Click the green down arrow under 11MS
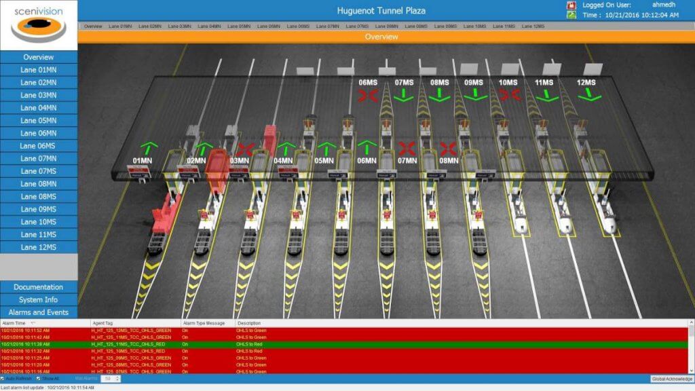The image size is (695, 391). tap(546, 95)
